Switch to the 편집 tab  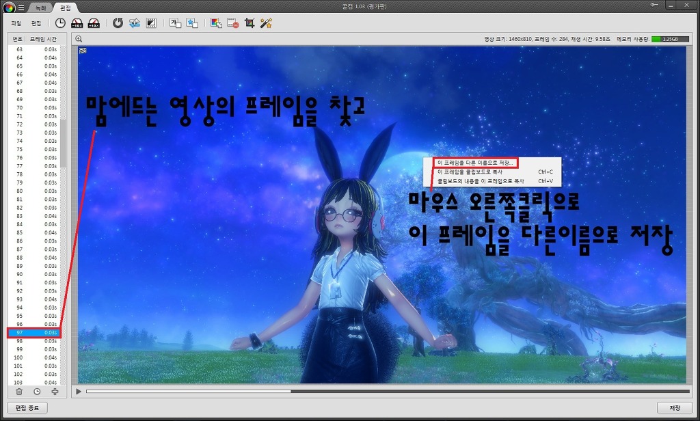coord(65,8)
